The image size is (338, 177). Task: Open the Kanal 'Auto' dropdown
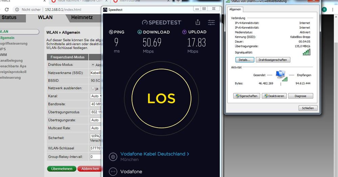[96, 96]
